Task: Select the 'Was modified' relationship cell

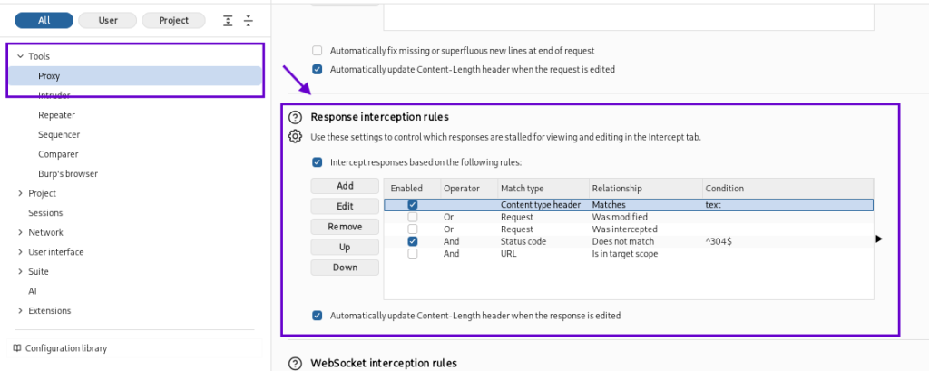Action: (646, 217)
